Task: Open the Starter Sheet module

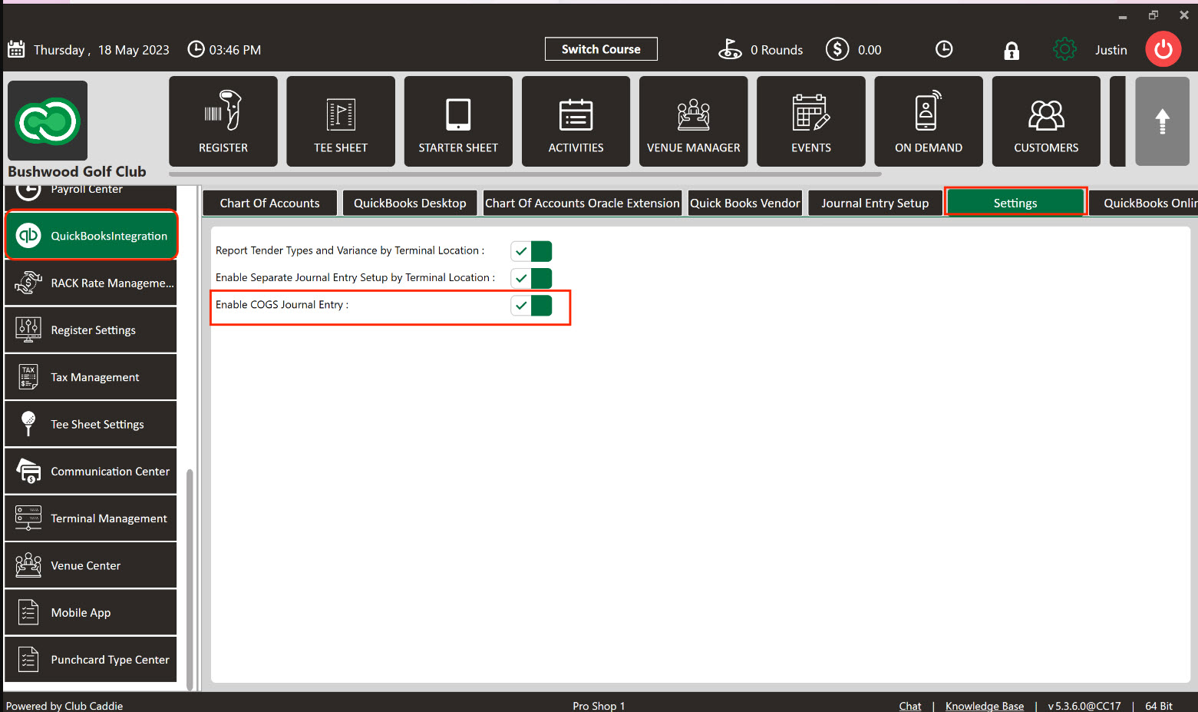Action: [458, 121]
